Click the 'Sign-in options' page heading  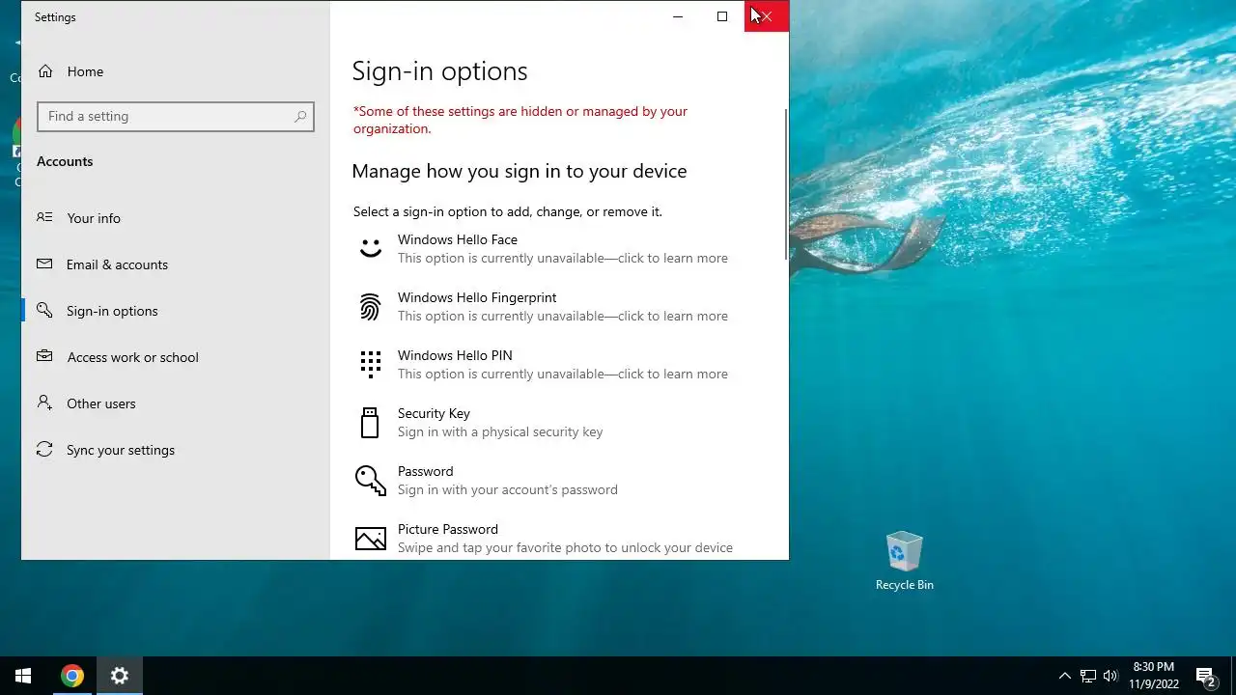(439, 71)
